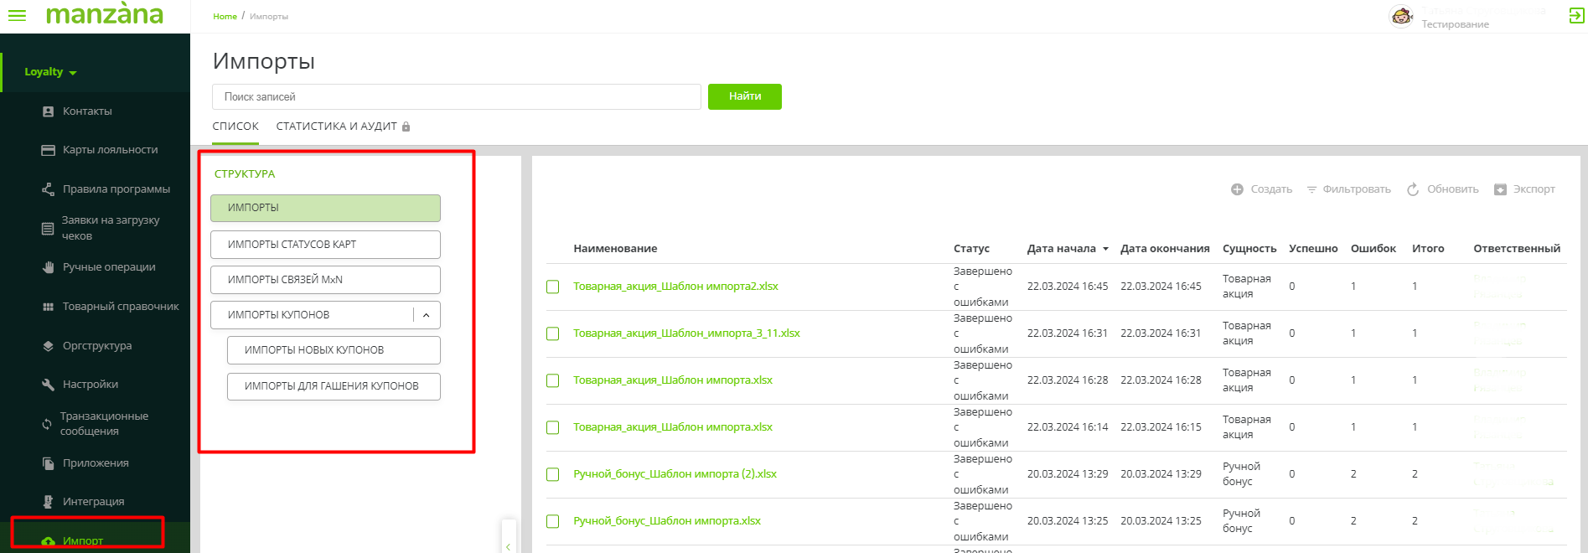Tick the checkbox for Товарная_акция_Шаблон_импорта_3_11.xlsx

pyautogui.click(x=553, y=333)
